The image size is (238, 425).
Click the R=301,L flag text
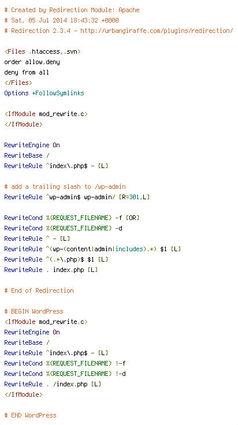point(134,197)
